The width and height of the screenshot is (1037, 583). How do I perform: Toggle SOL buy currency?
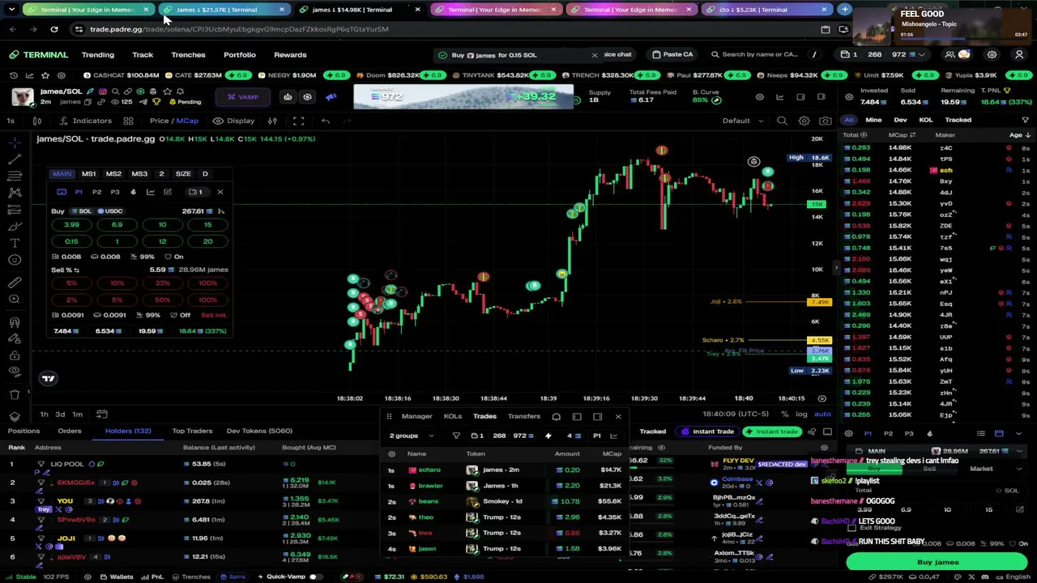pos(81,211)
